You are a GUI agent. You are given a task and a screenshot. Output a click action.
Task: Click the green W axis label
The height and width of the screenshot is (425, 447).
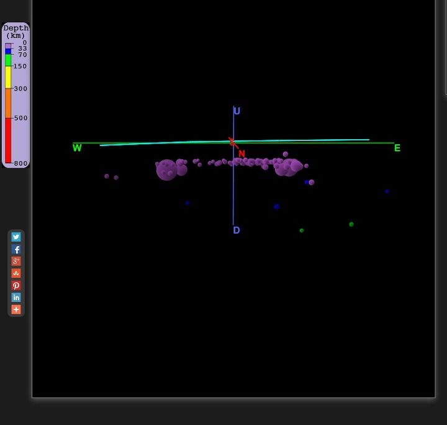pos(77,148)
